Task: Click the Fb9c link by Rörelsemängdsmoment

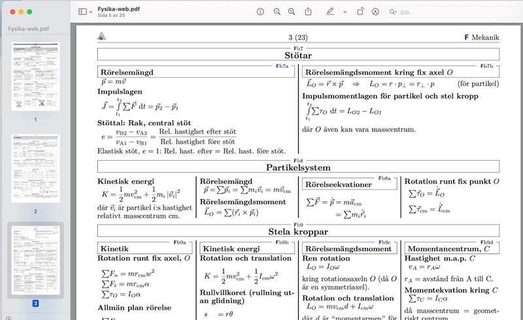Action: pyautogui.click(x=384, y=242)
